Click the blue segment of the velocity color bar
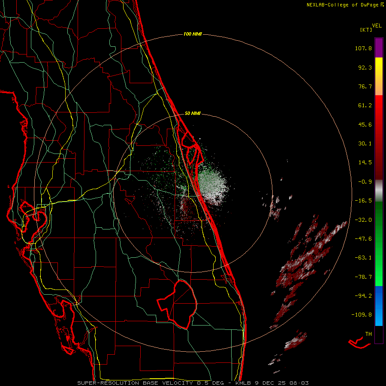 [379, 306]
